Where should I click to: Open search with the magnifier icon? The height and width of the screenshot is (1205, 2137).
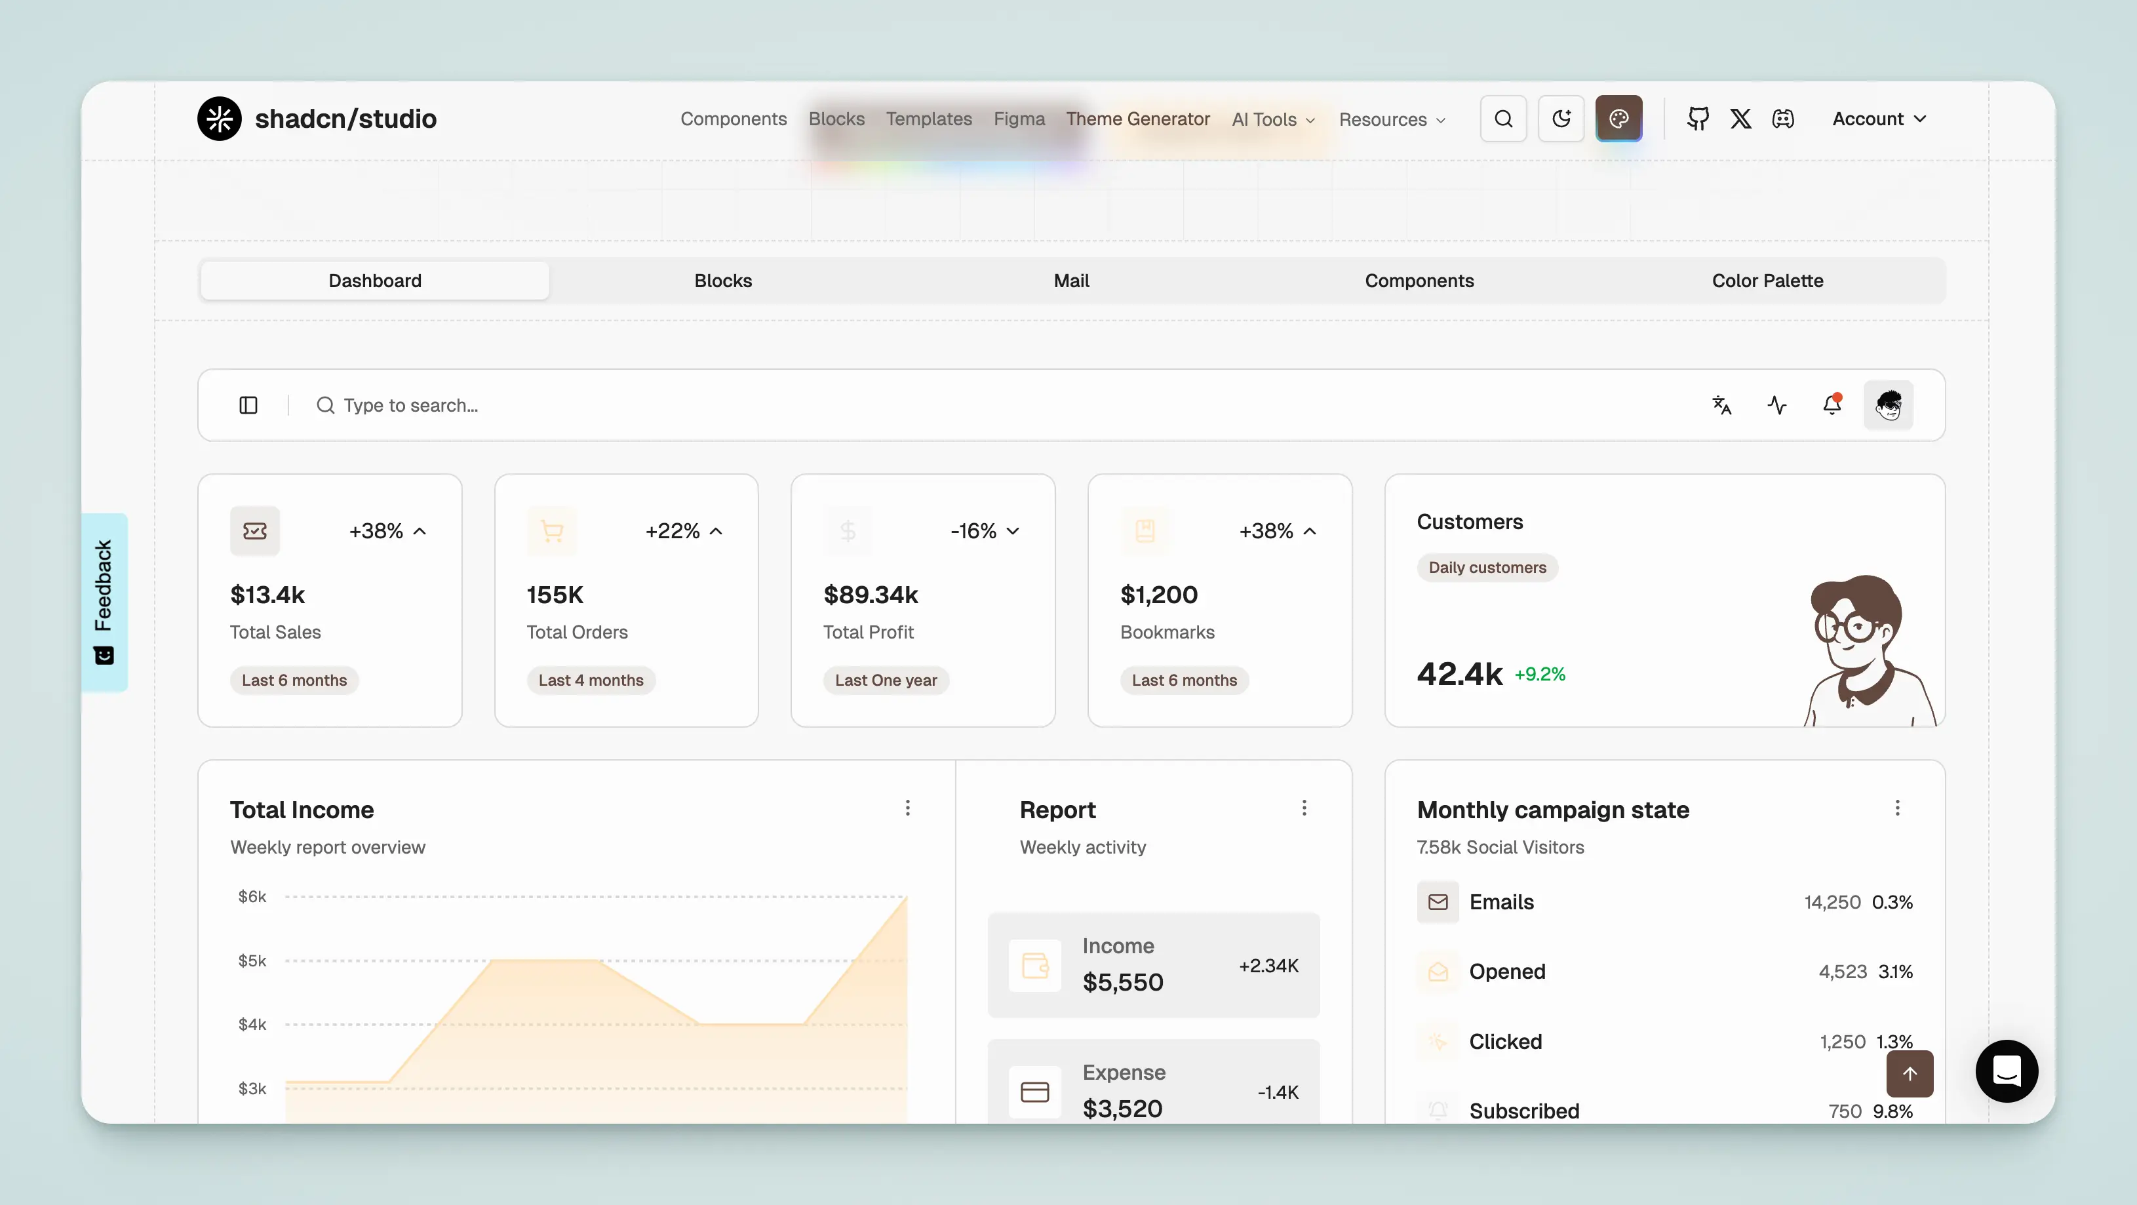[x=1503, y=119]
